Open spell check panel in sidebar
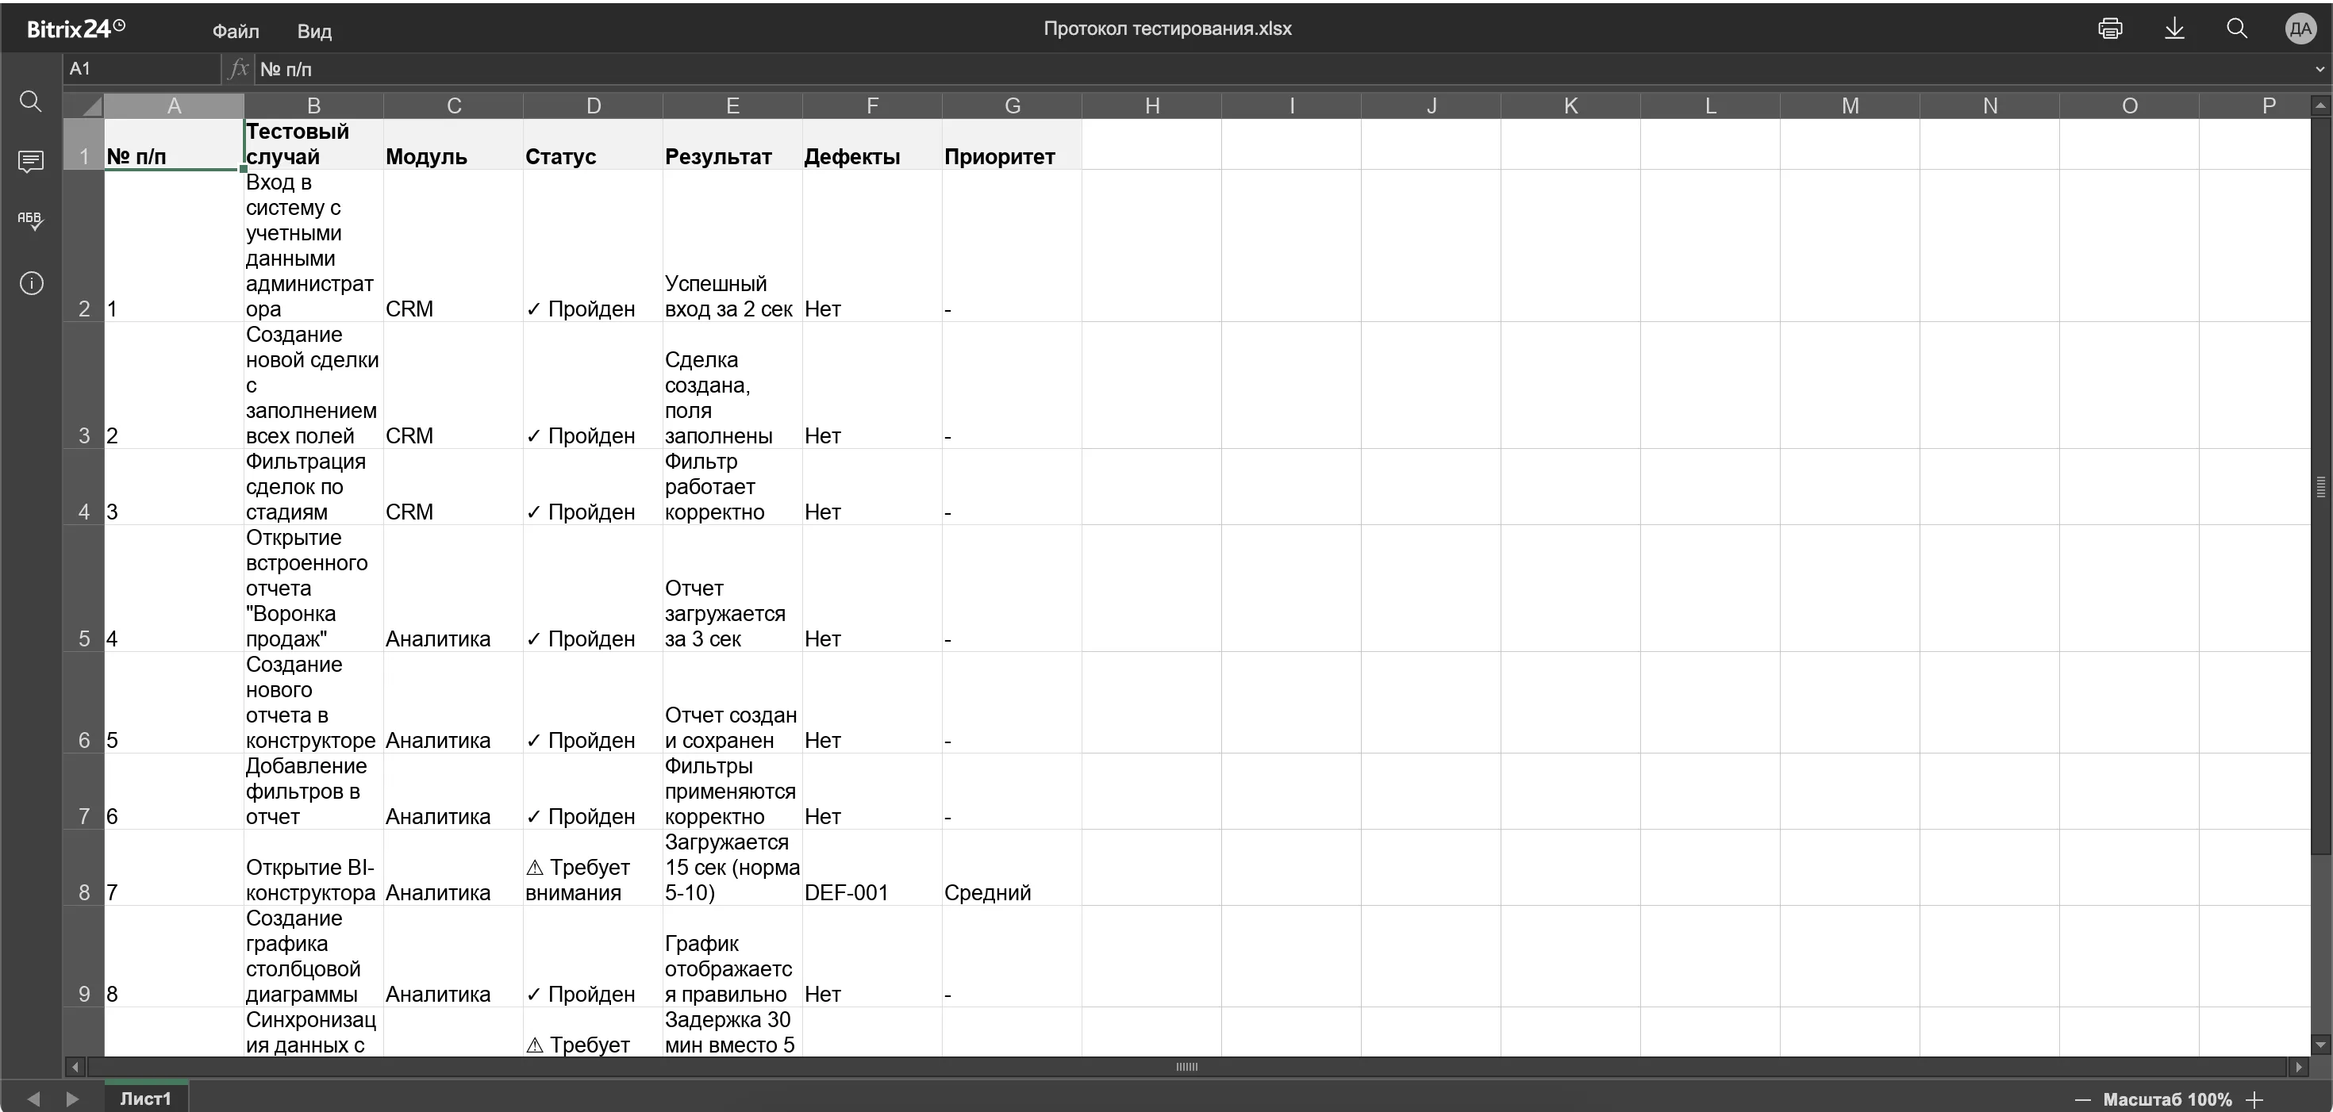 [x=31, y=221]
